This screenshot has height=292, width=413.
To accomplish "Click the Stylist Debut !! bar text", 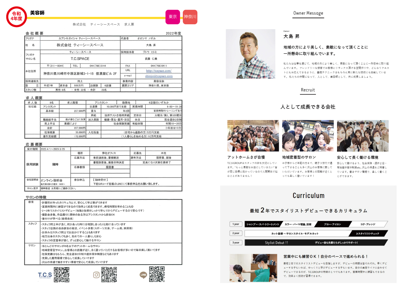I will tap(276, 243).
